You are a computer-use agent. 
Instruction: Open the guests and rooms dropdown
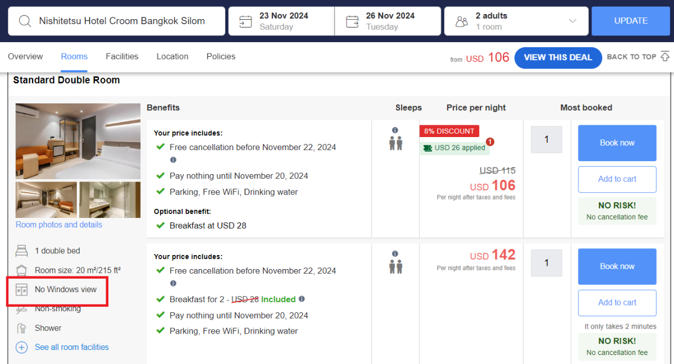pyautogui.click(x=572, y=21)
